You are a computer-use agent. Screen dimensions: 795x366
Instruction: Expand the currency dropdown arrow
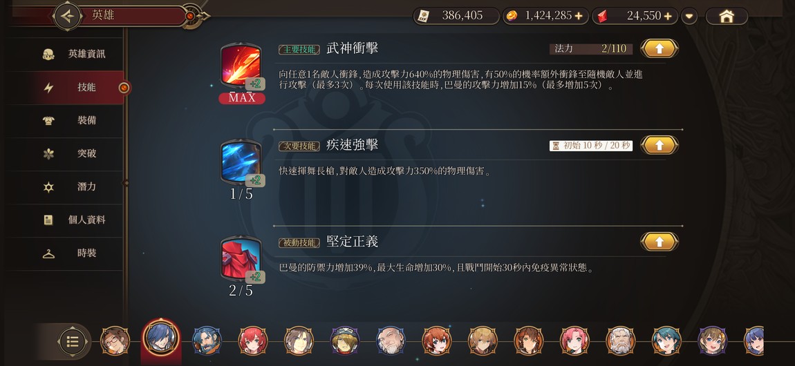click(689, 16)
